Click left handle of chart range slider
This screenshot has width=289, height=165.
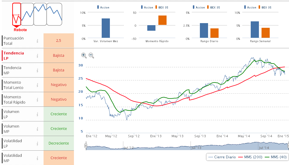pos(86,145)
